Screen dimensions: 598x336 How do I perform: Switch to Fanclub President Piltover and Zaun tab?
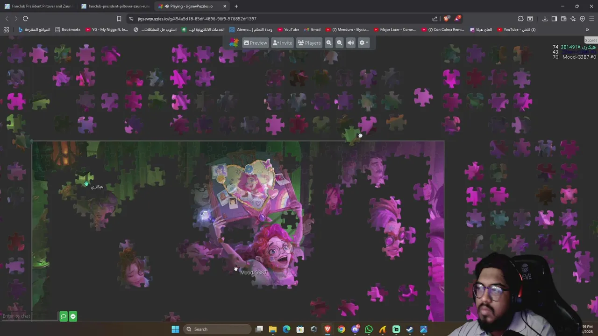[38, 6]
